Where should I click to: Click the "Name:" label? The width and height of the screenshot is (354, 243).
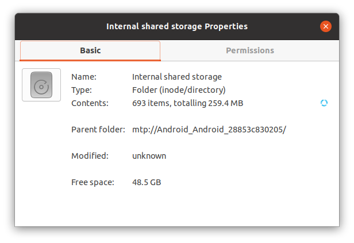[x=84, y=77]
